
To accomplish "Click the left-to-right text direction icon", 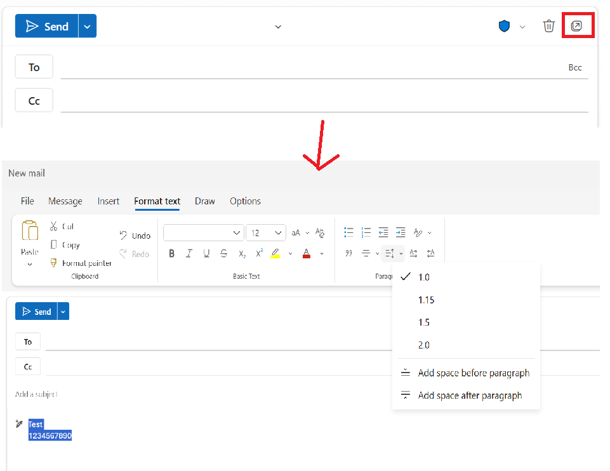I will point(413,253).
